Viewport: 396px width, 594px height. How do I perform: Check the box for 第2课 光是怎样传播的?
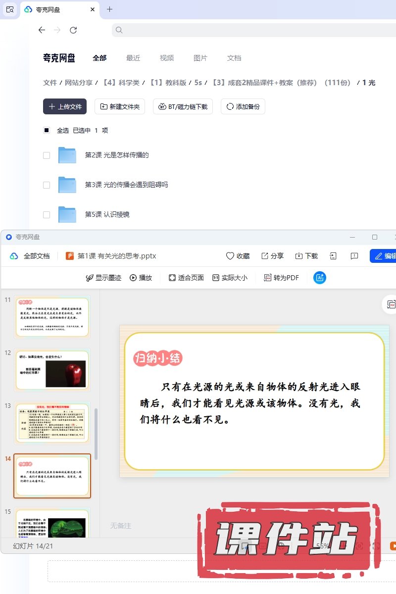47,155
